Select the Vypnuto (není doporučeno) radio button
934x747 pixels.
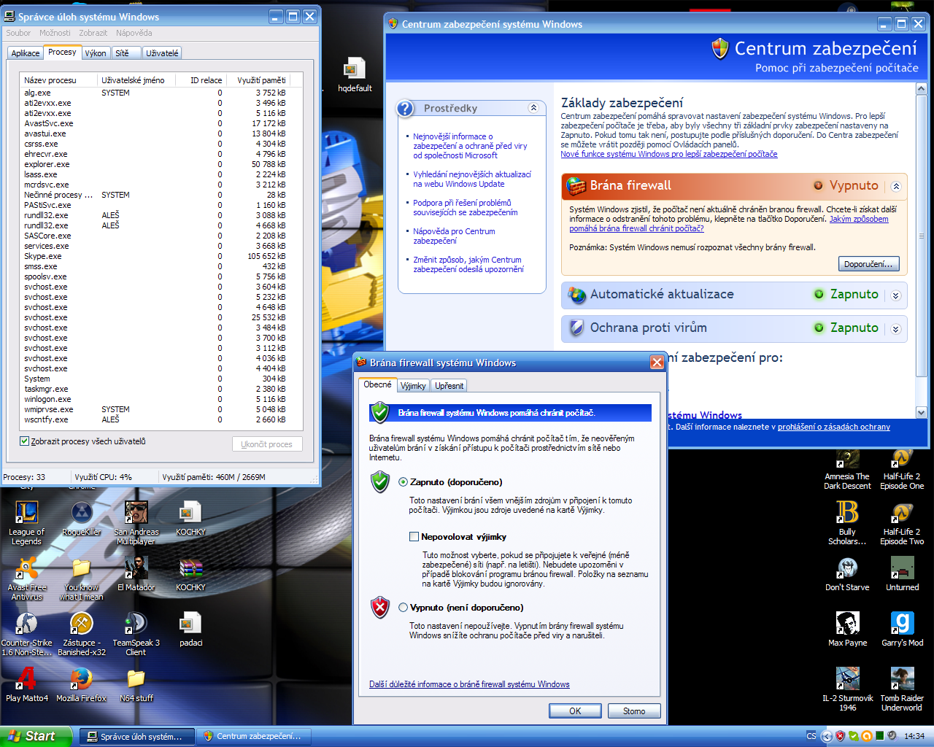tap(404, 608)
